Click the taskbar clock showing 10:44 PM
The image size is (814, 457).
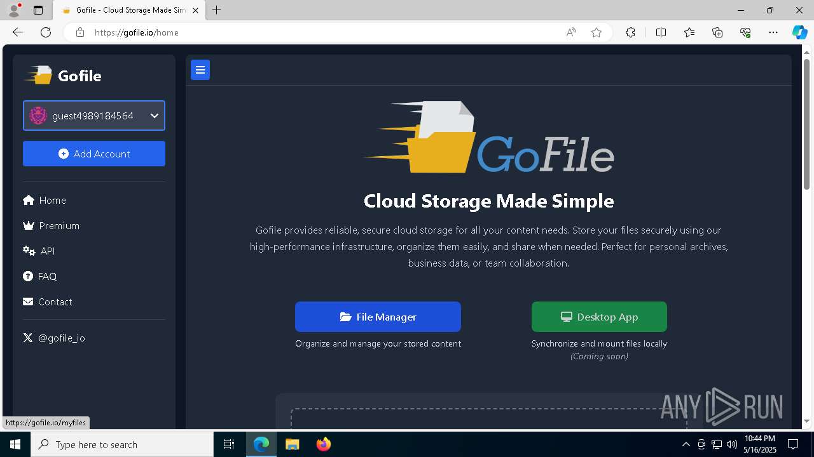click(x=759, y=444)
